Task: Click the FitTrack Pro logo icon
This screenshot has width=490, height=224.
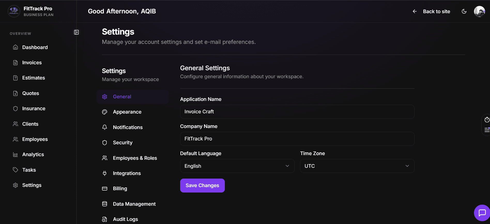Action: (x=14, y=11)
